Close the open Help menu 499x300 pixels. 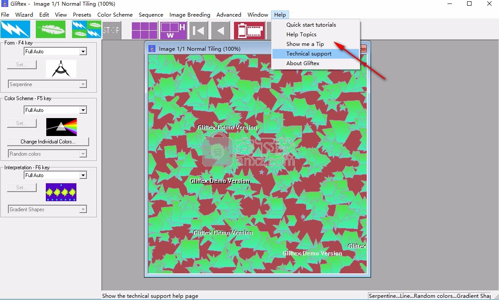pyautogui.click(x=280, y=15)
